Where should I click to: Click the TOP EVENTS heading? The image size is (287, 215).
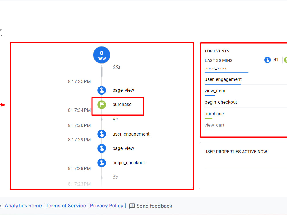217,51
